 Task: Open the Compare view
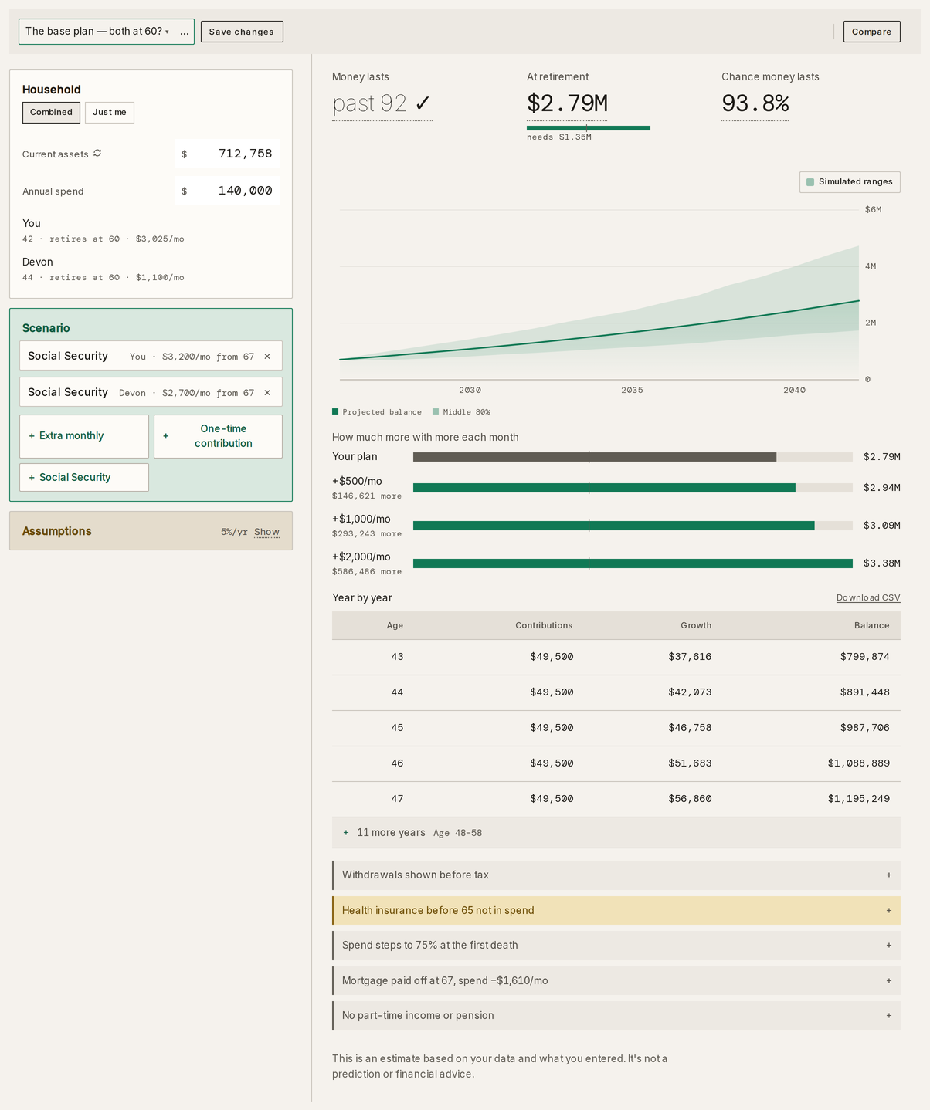click(871, 32)
